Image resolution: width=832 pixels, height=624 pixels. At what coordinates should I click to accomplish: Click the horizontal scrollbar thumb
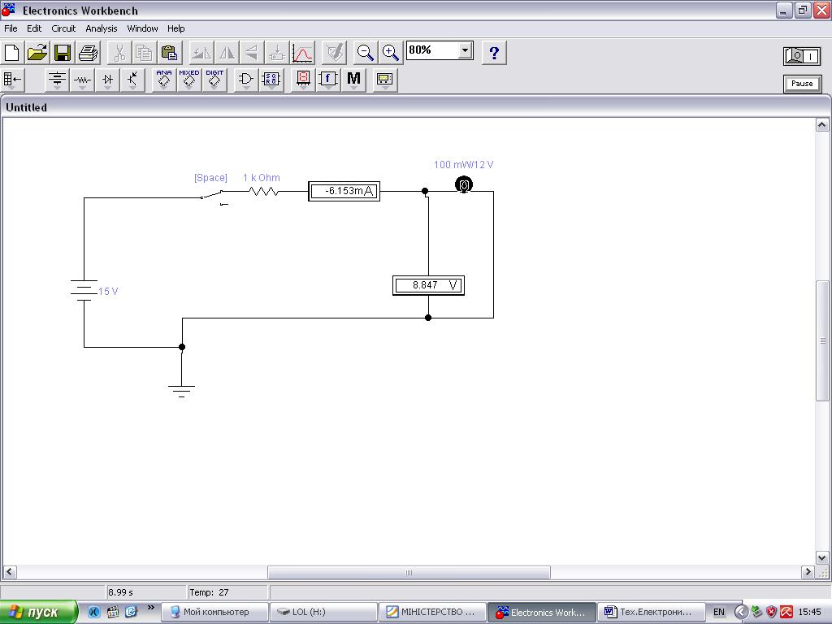[409, 573]
